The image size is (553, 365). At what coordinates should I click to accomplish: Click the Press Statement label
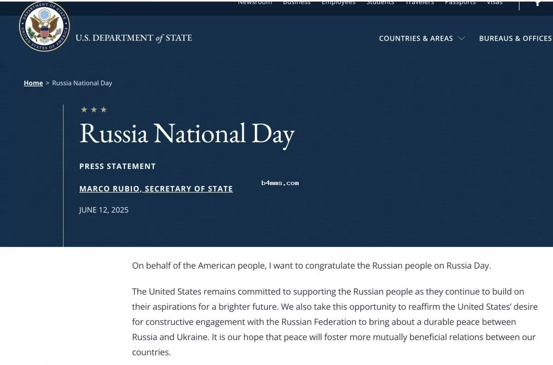118,166
